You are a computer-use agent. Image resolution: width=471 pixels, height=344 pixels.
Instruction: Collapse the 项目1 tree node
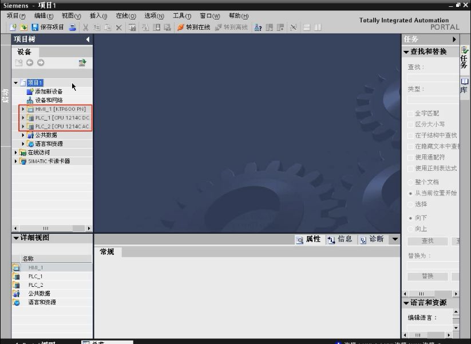click(15, 82)
